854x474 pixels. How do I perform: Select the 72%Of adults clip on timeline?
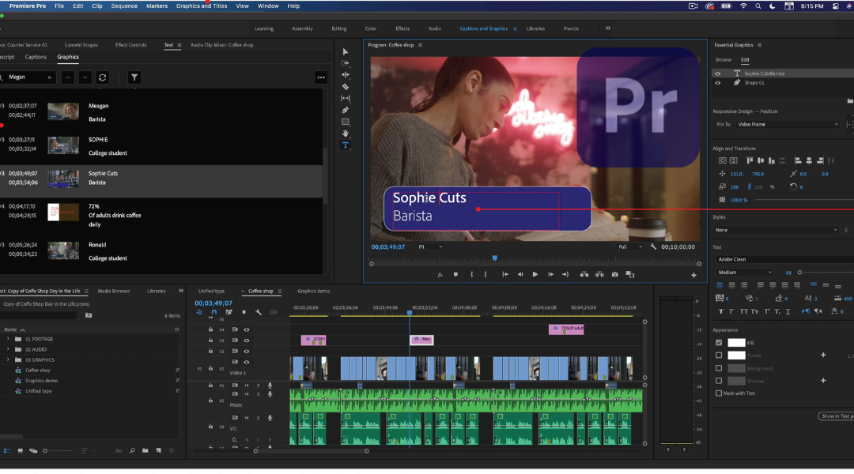(566, 329)
